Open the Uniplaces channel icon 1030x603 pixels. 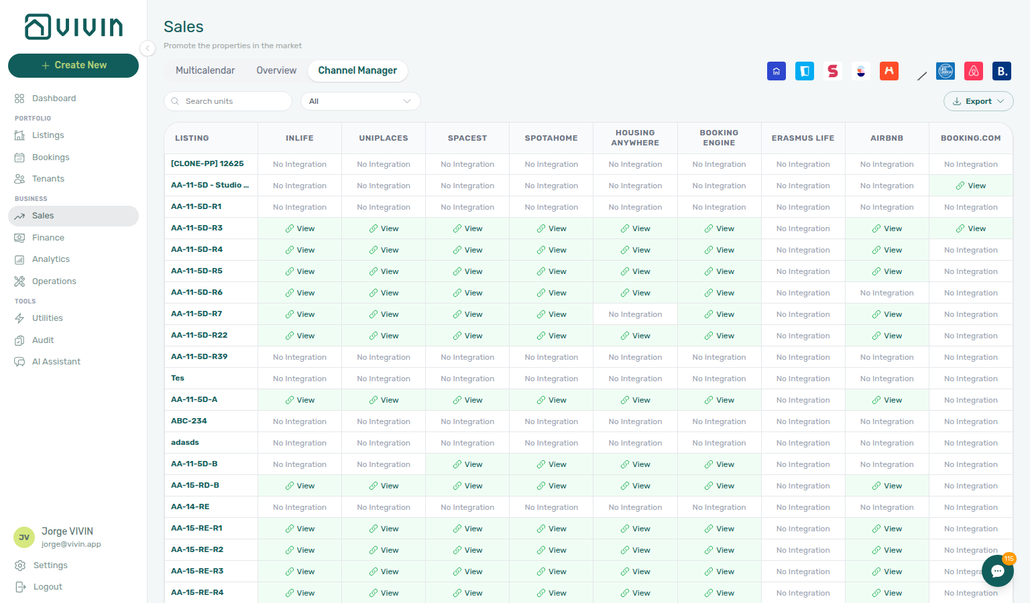[x=805, y=71]
